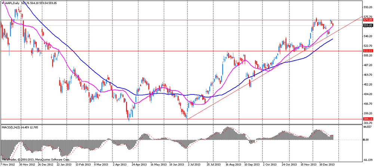Click the 25 Jul 2013 date label
Screen dimensions: 374x167
coord(213,164)
